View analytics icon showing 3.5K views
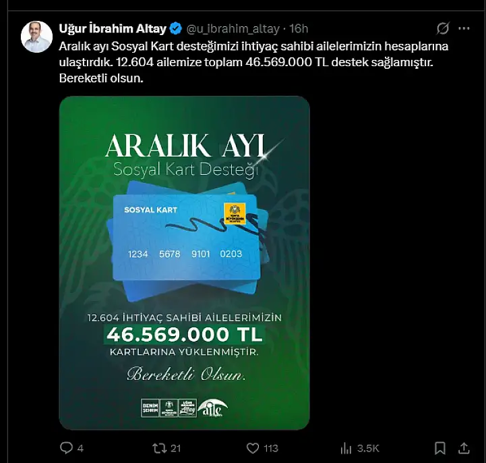 (346, 448)
